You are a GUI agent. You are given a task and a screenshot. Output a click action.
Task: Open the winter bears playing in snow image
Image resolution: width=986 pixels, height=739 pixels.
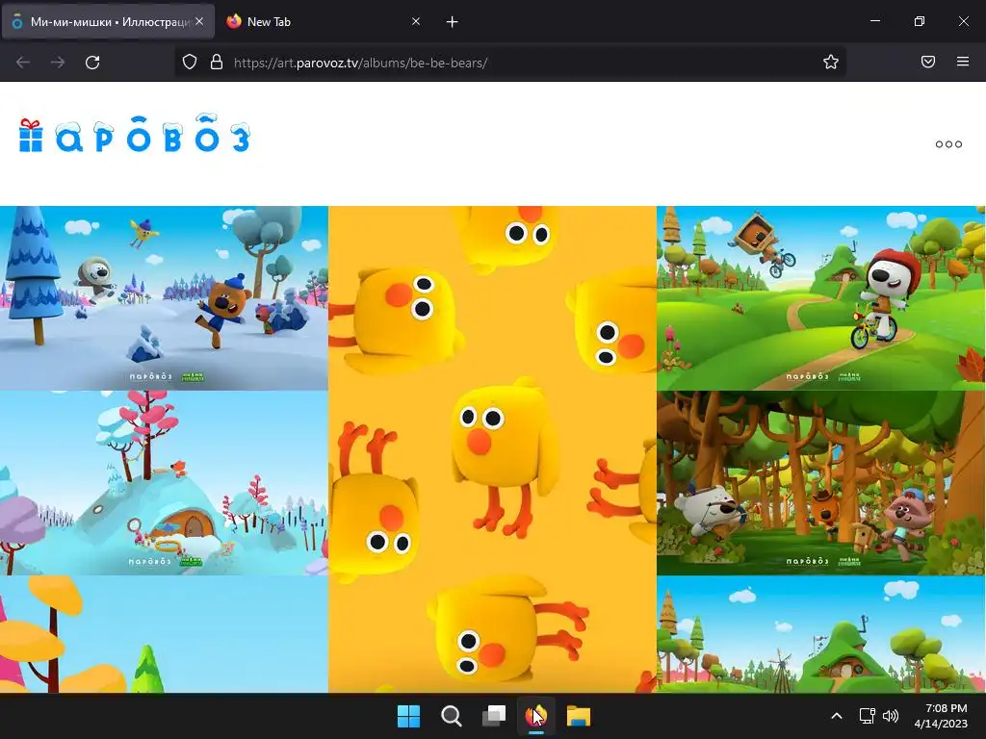(164, 298)
